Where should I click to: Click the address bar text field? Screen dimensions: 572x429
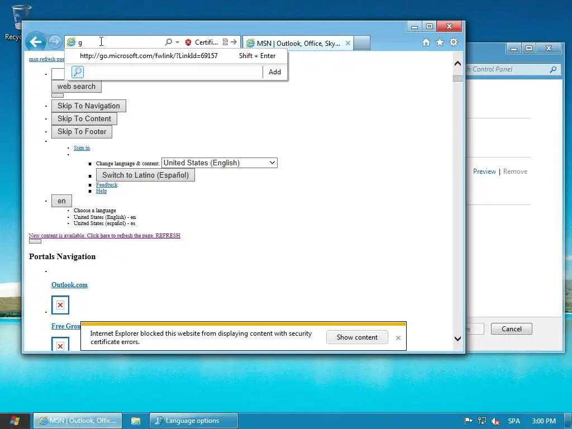click(121, 42)
